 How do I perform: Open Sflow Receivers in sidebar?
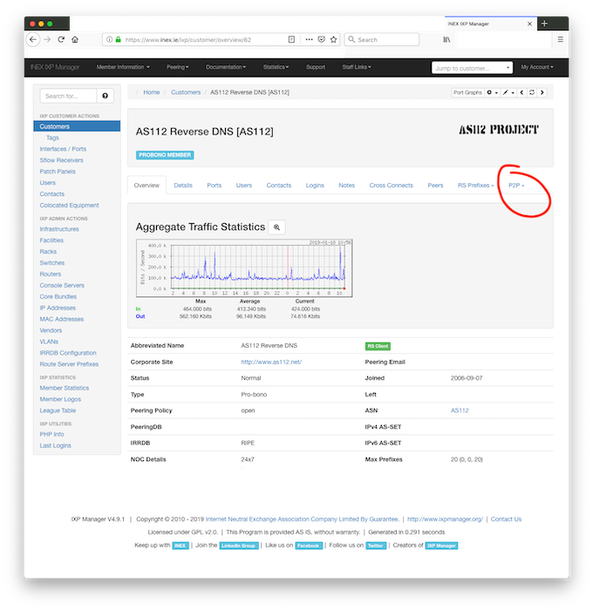tap(61, 159)
